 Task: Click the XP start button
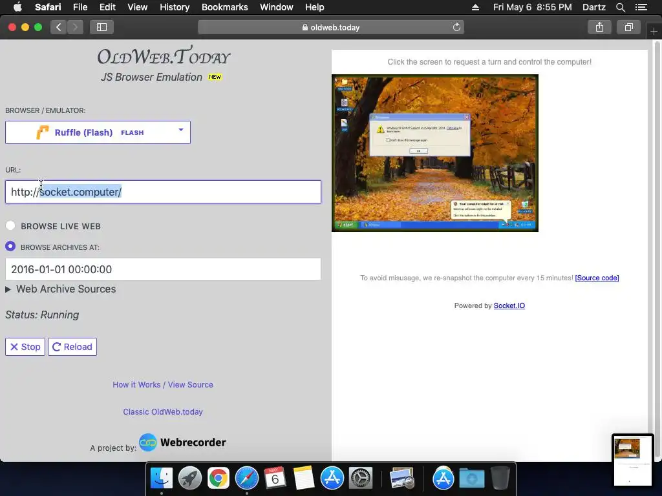tap(346, 225)
